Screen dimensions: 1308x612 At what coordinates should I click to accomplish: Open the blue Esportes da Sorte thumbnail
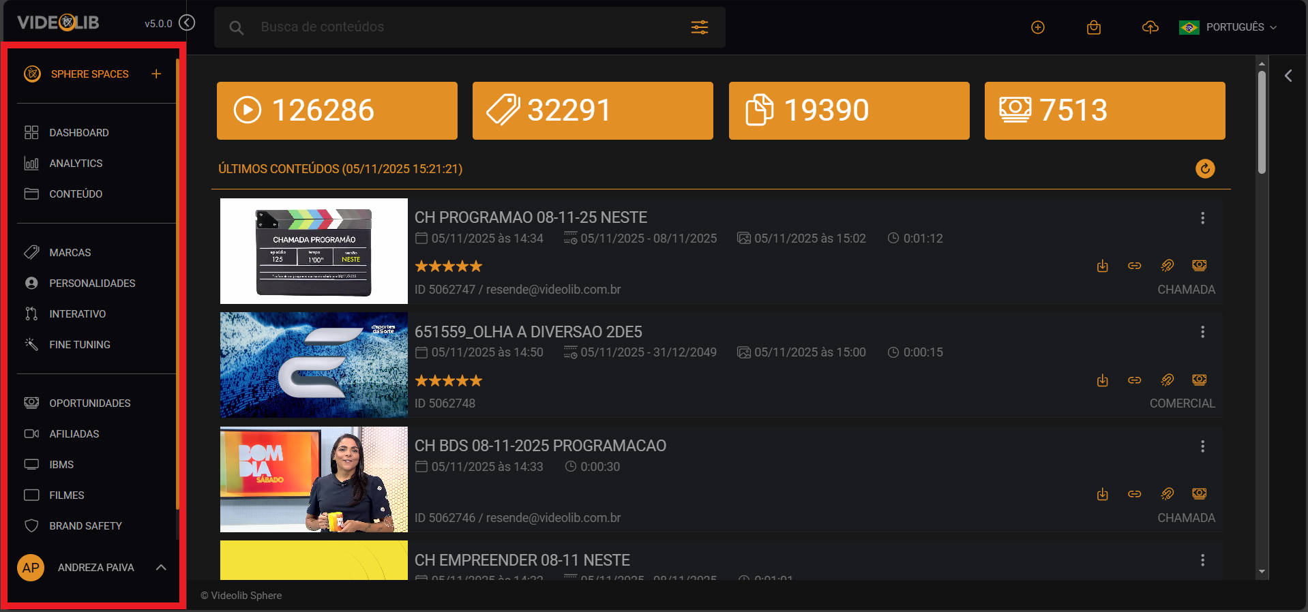pyautogui.click(x=314, y=365)
